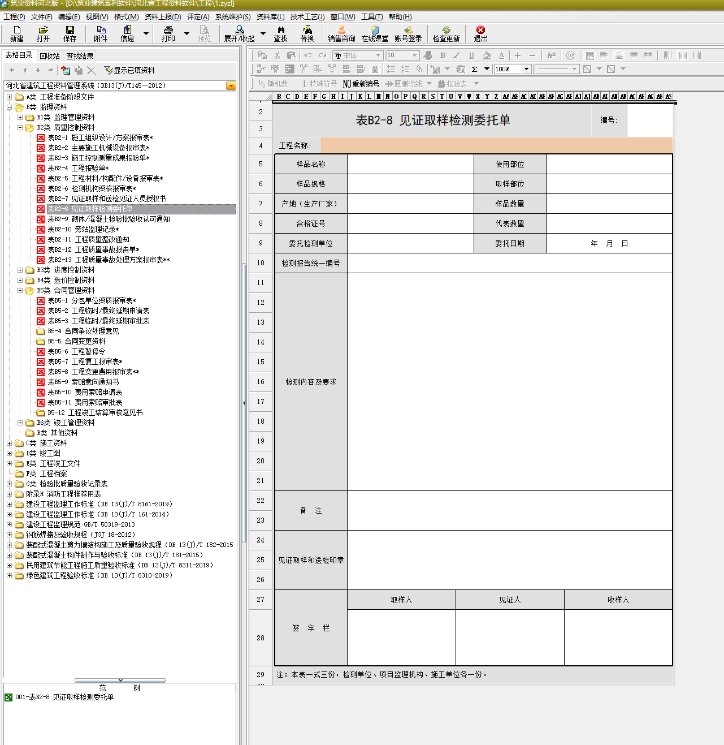Select row header 10 in spreadsheet

tap(261, 263)
